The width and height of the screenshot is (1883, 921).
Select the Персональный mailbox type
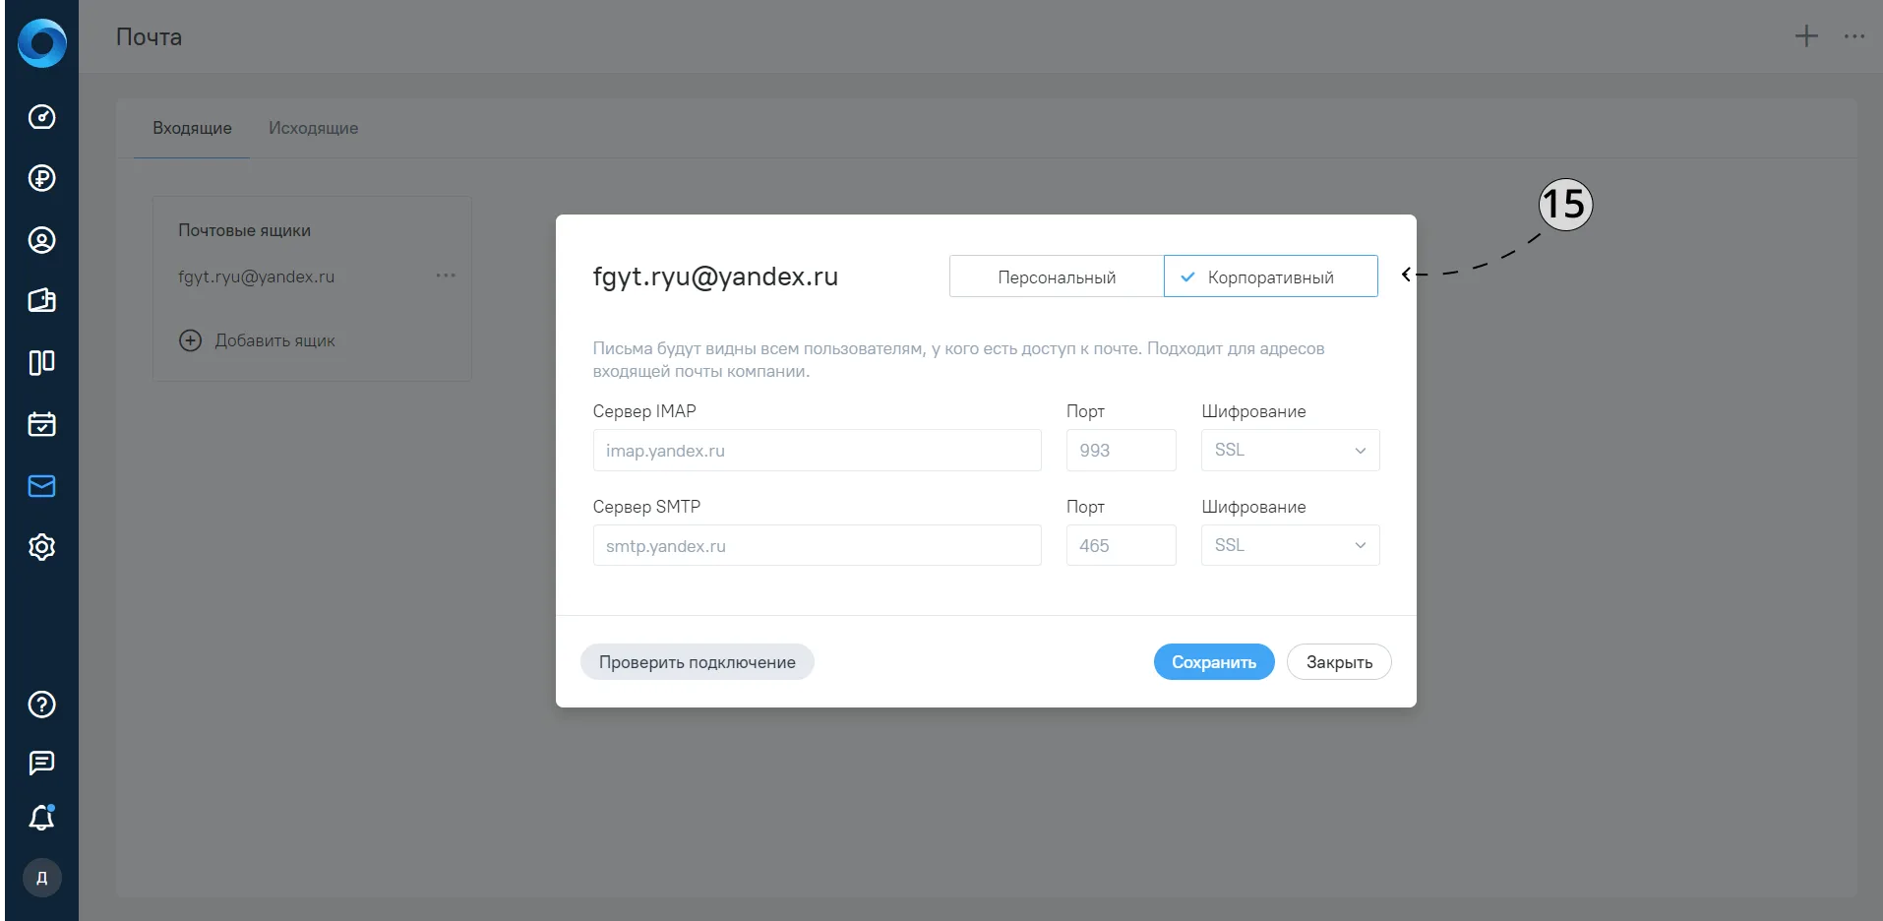[x=1057, y=276]
